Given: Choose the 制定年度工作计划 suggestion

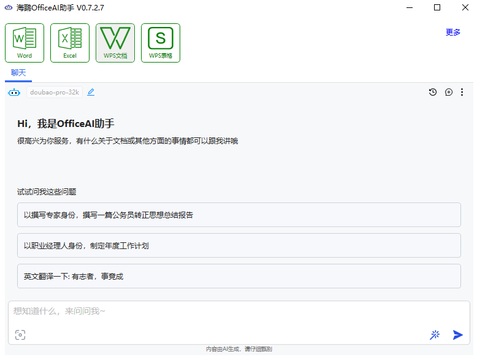Looking at the screenshot, I should point(238,245).
